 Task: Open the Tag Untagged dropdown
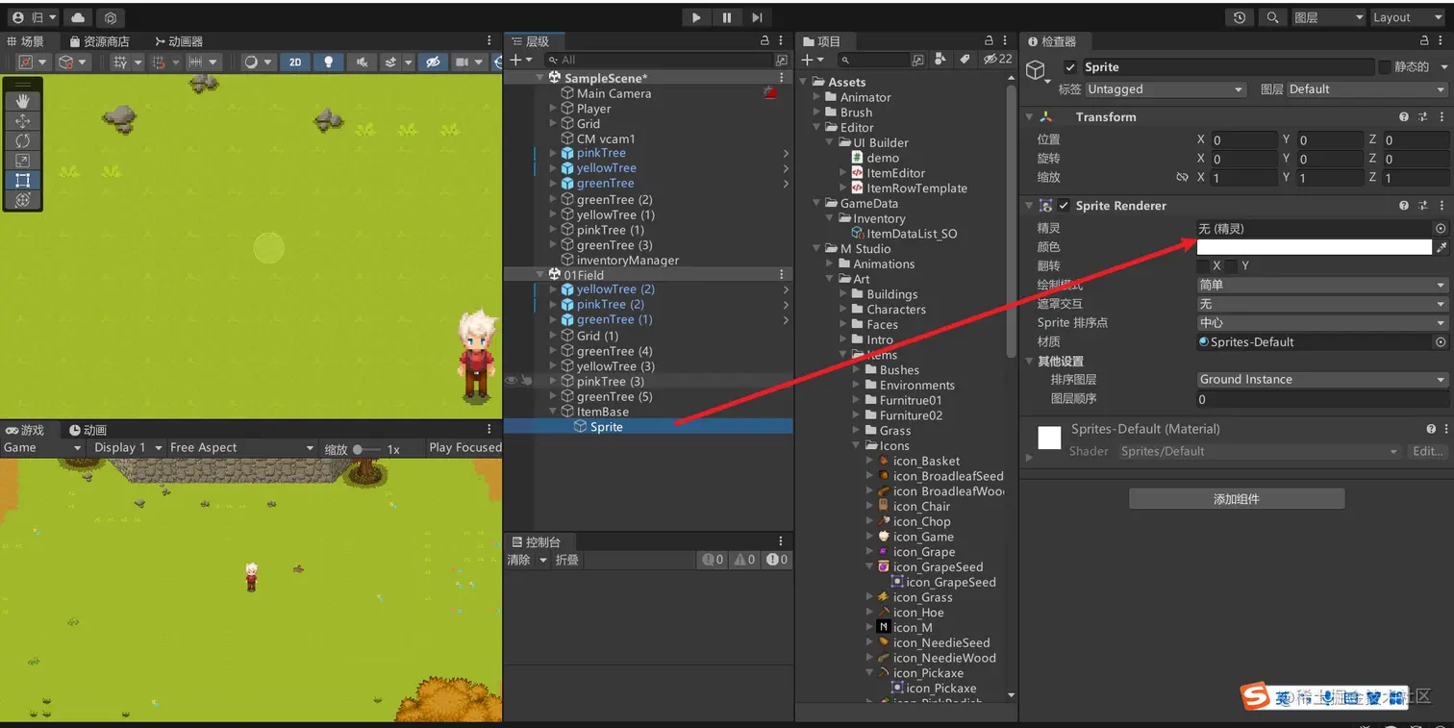point(1166,89)
